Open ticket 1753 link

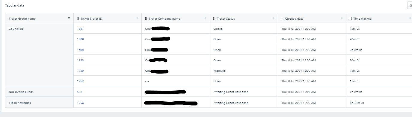tap(80, 60)
